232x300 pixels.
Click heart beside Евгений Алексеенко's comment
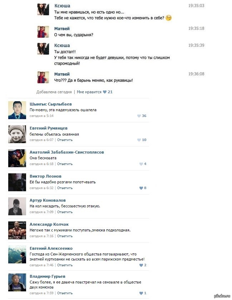coord(141,265)
